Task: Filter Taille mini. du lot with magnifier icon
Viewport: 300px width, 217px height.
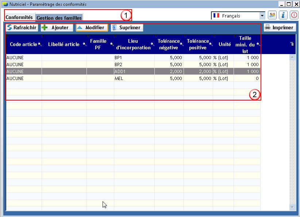Action: tap(258, 44)
